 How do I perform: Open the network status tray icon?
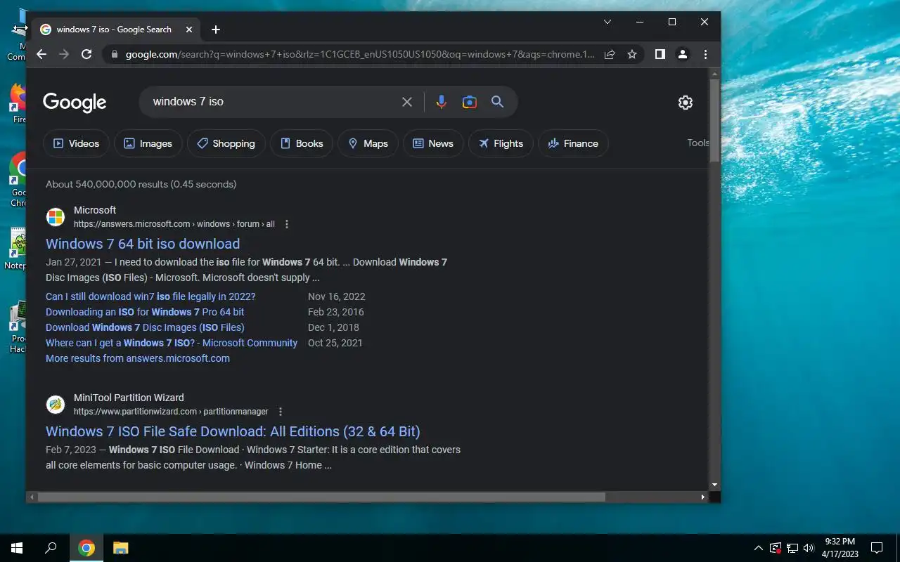(792, 548)
